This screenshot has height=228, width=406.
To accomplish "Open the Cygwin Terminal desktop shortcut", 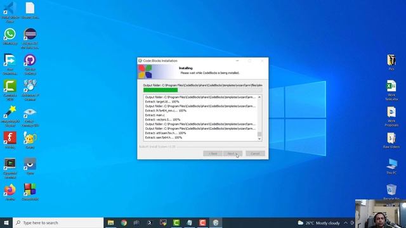I will point(10,168).
